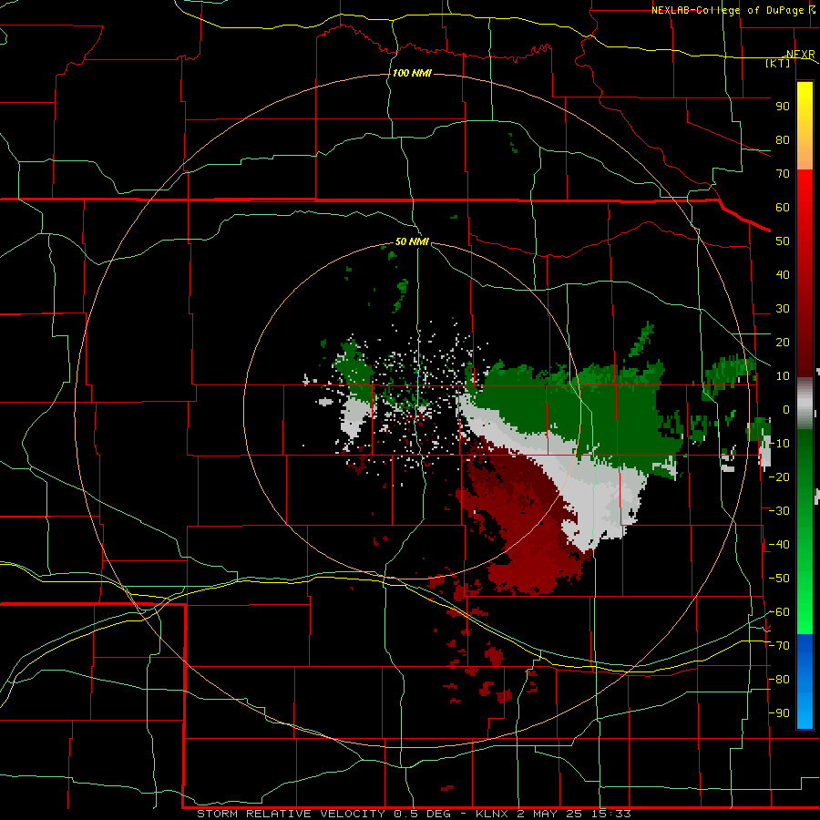The width and height of the screenshot is (820, 820).
Task: Click the 100 NMI range ring label
Action: point(412,73)
